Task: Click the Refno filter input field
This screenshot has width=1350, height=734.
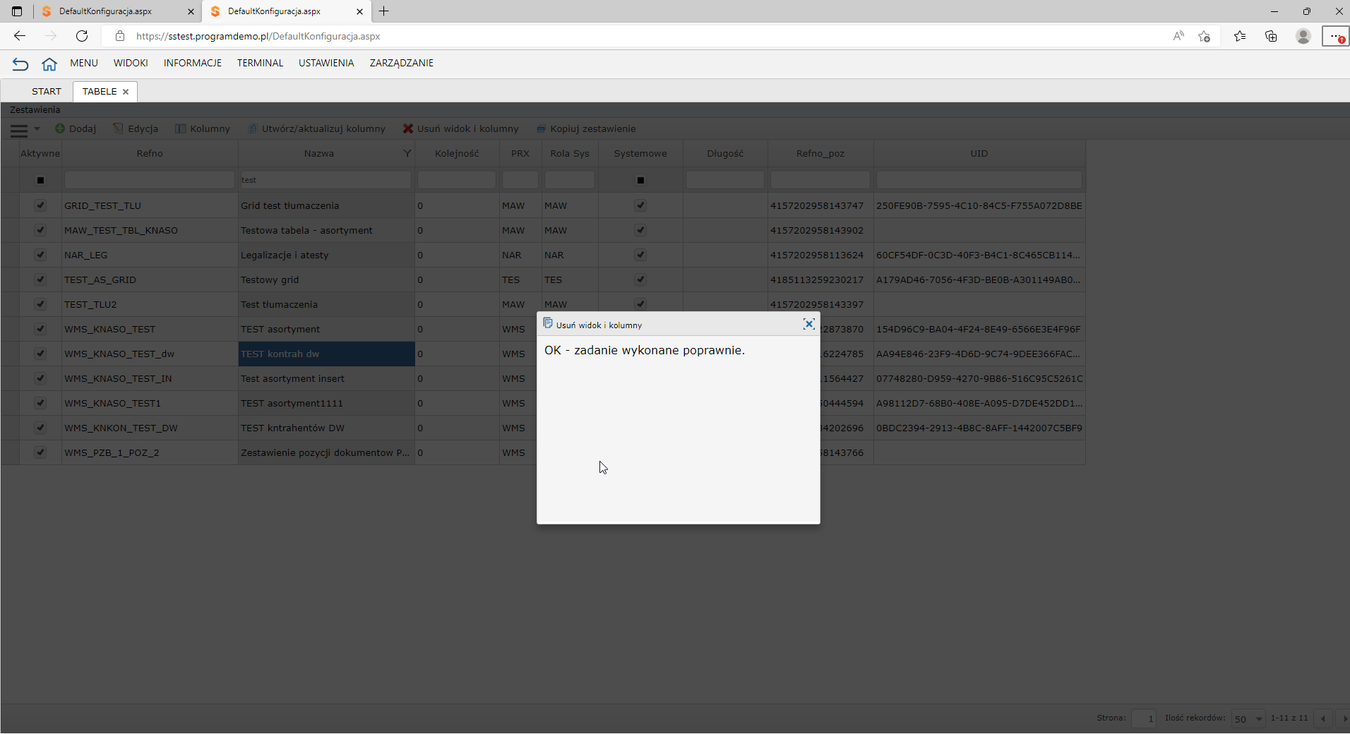Action: (x=149, y=180)
